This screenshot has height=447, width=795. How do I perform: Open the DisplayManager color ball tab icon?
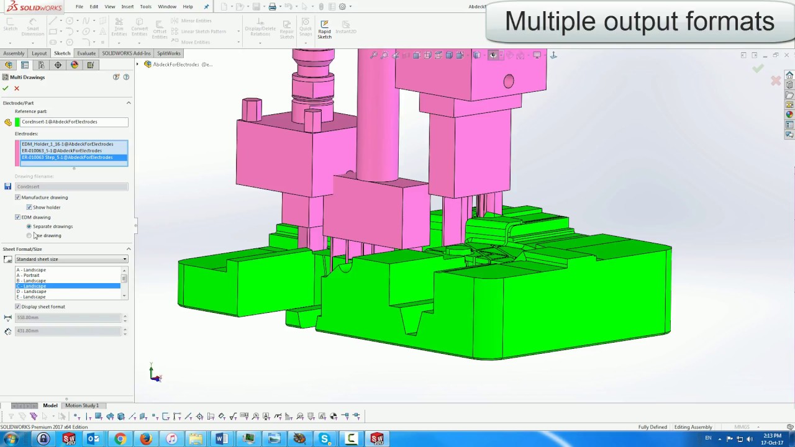(x=75, y=65)
